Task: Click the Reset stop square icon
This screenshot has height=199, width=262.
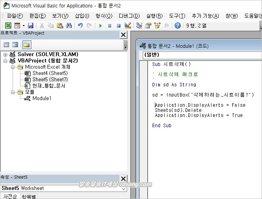Action: pos(118,26)
